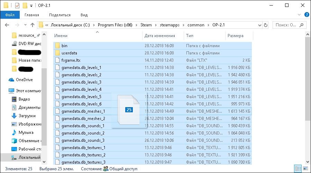Screen dimensions: 311x173
Task: Select Этот компьютер in navigation pane
Action: click(x=25, y=91)
